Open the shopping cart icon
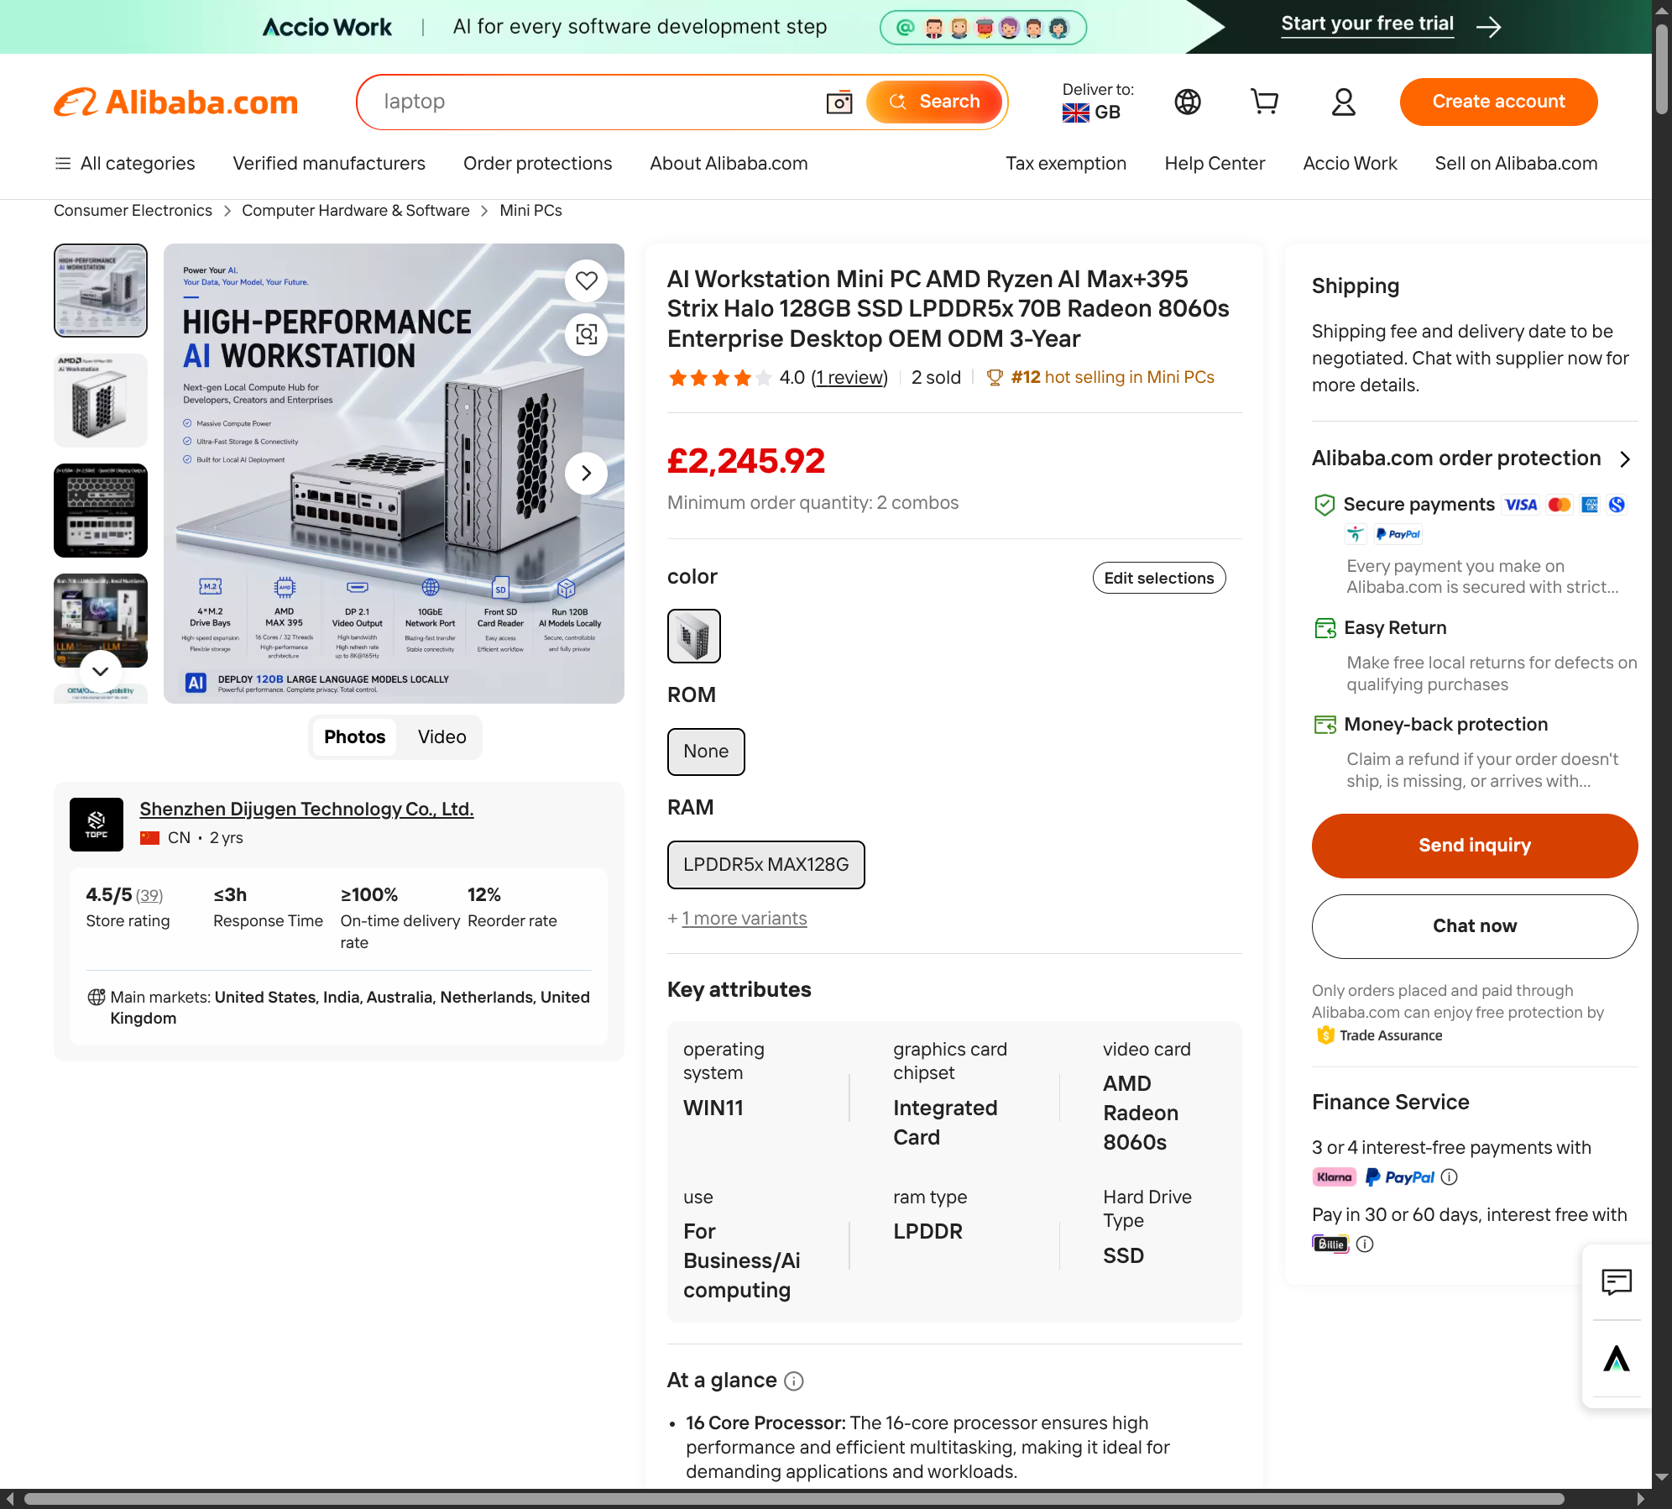This screenshot has height=1509, width=1672. (1264, 102)
